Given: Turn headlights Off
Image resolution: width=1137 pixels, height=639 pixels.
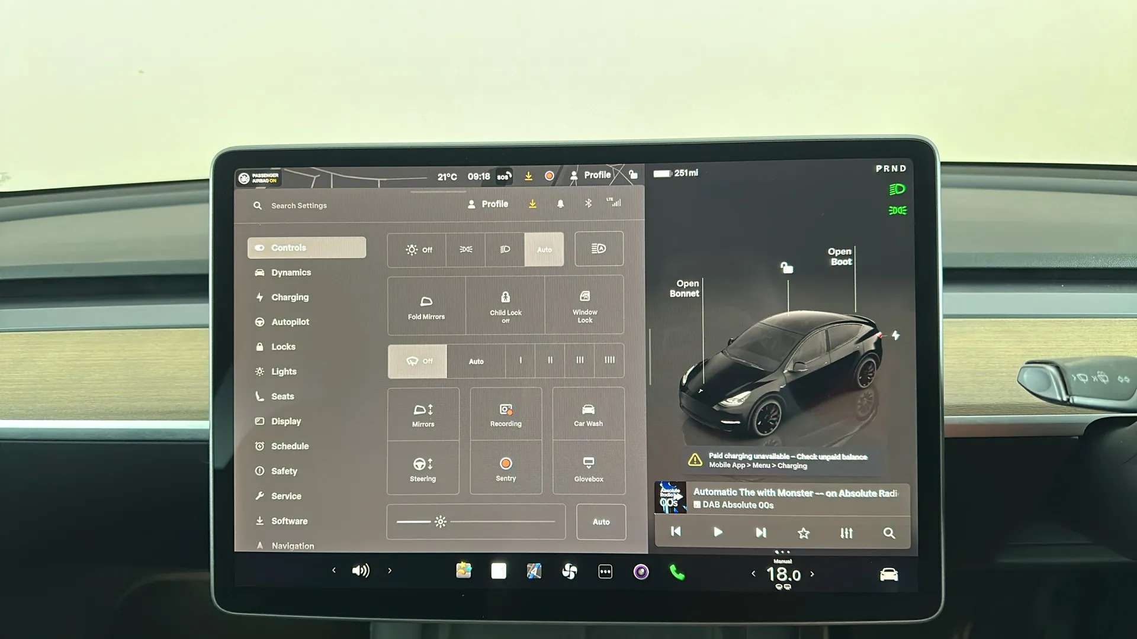Looking at the screenshot, I should click(x=419, y=250).
